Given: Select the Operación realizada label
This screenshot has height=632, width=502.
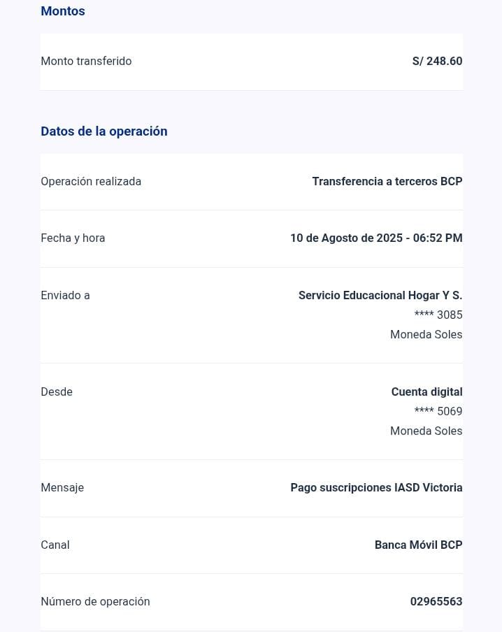Looking at the screenshot, I should [x=91, y=182].
